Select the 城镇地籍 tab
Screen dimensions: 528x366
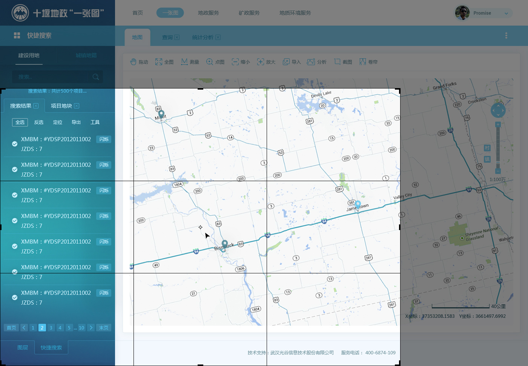[86, 55]
